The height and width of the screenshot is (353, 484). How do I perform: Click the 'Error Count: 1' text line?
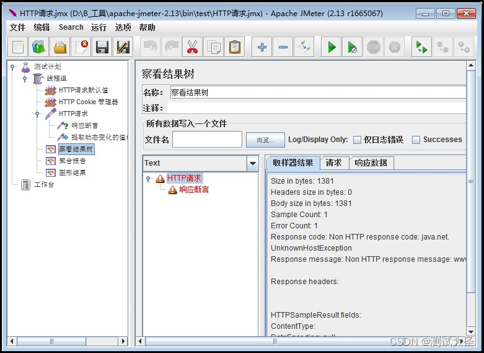(294, 226)
